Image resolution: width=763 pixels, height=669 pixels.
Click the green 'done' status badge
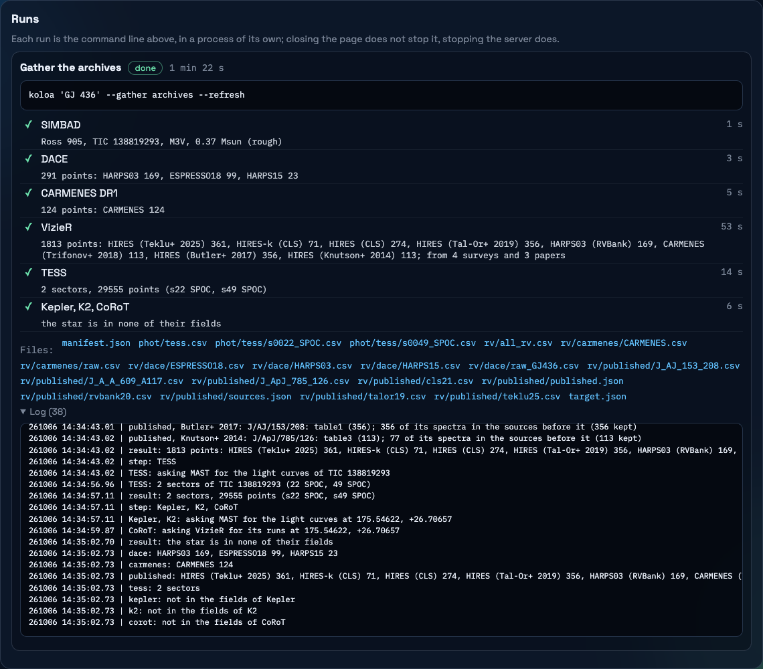tap(145, 68)
